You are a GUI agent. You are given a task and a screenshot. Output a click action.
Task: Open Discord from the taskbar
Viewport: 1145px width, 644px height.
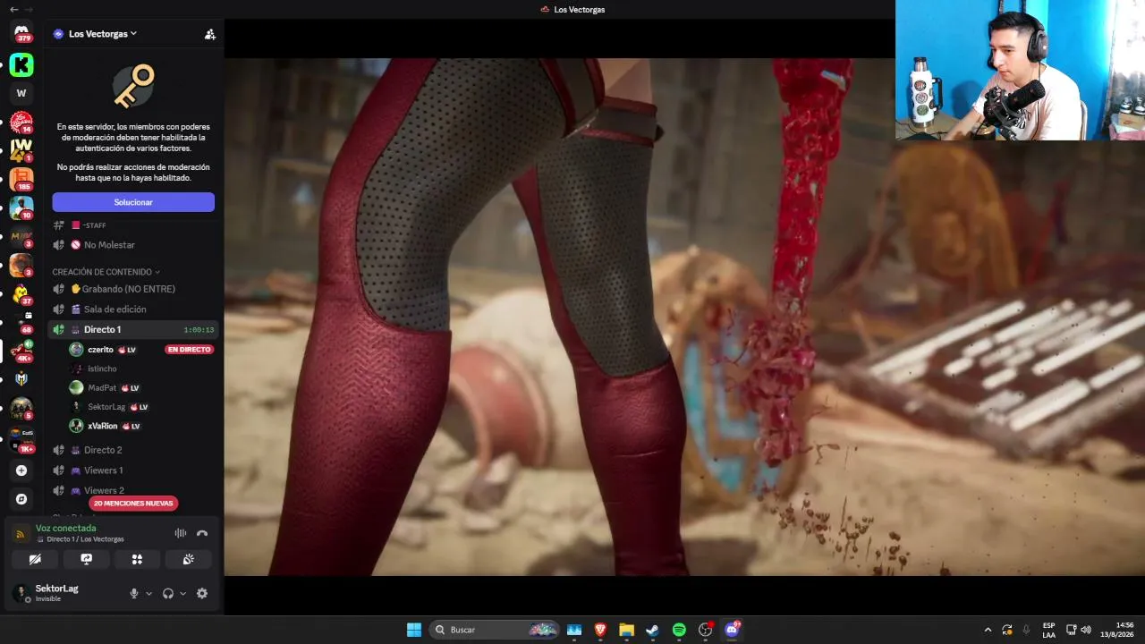[732, 630]
